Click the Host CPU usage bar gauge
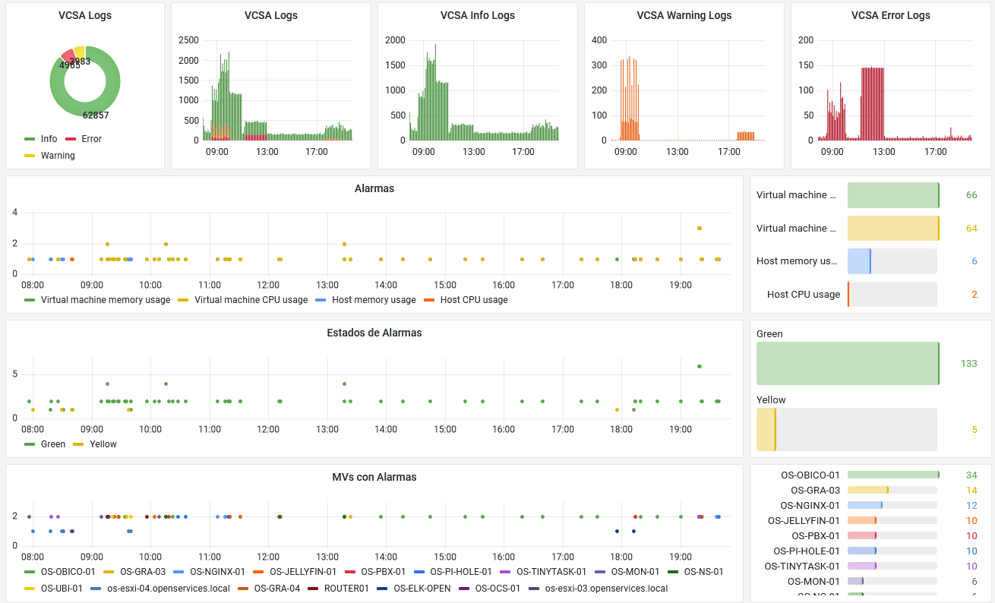This screenshot has height=603, width=995. (x=892, y=295)
